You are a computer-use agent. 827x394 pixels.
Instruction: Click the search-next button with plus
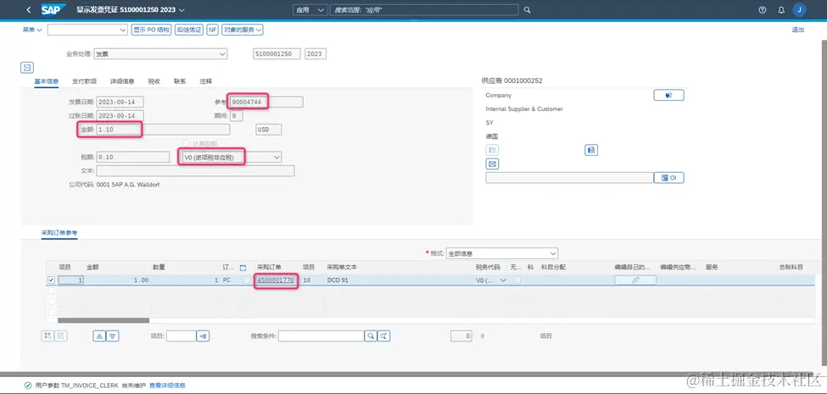(x=384, y=336)
